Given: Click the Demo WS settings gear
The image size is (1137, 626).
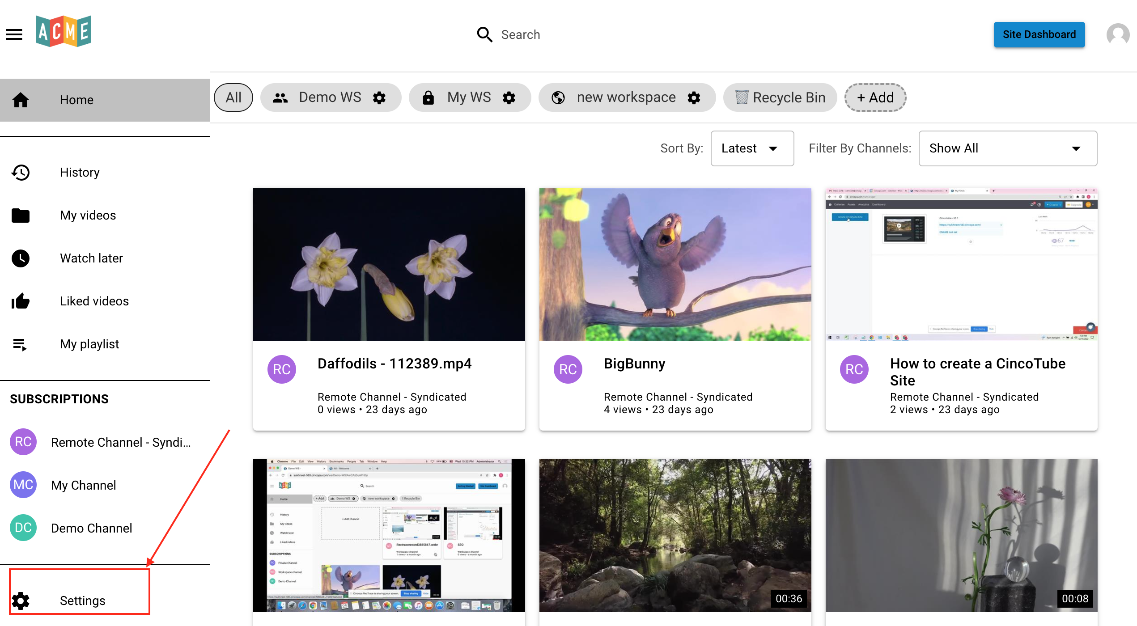Looking at the screenshot, I should 379,97.
